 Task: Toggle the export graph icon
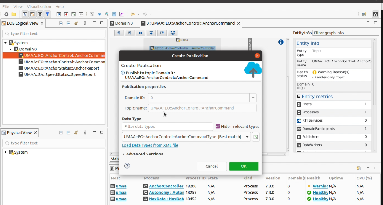tap(162, 33)
